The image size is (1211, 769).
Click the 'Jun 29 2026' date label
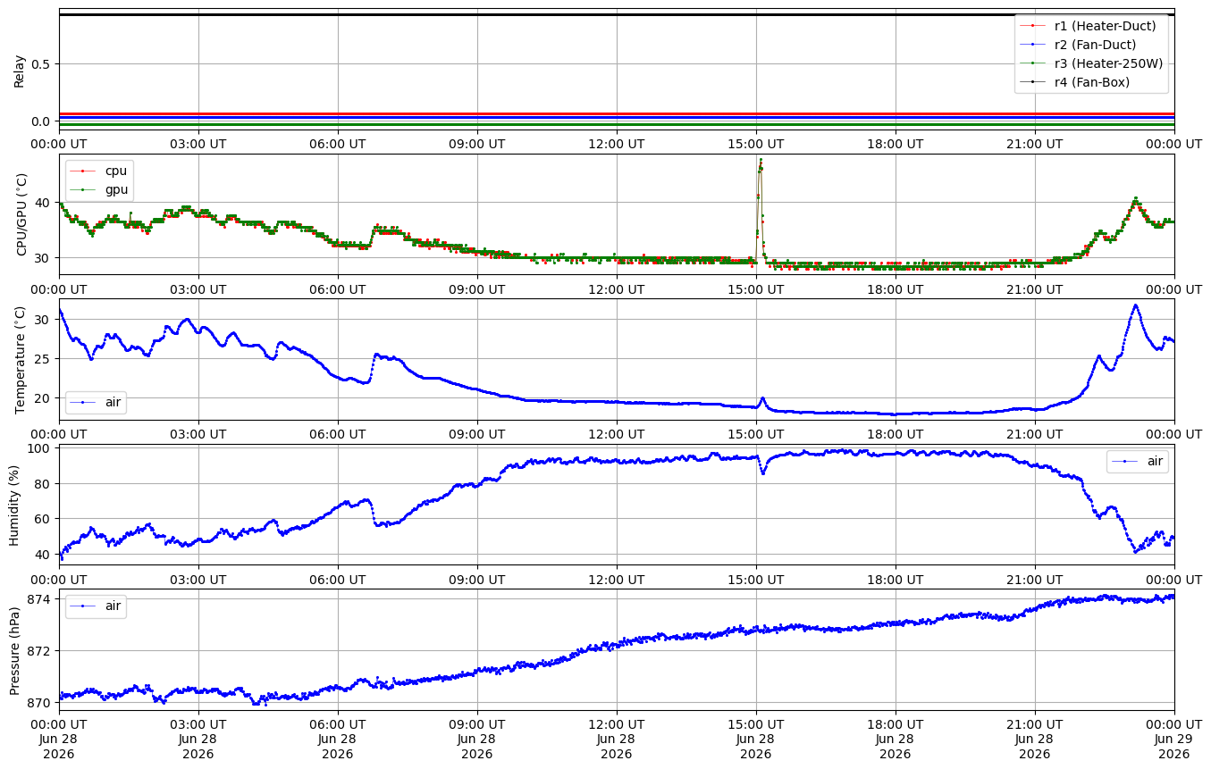[x=1174, y=746]
